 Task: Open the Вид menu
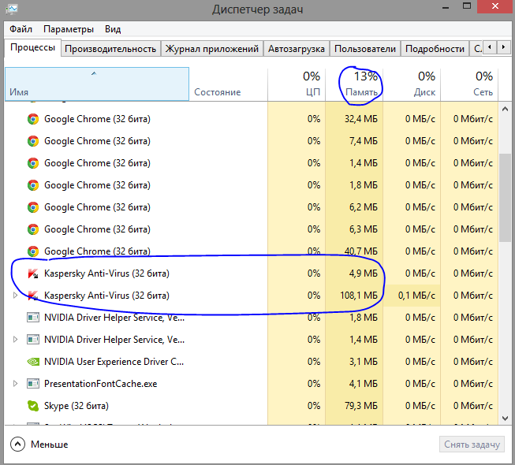point(113,29)
